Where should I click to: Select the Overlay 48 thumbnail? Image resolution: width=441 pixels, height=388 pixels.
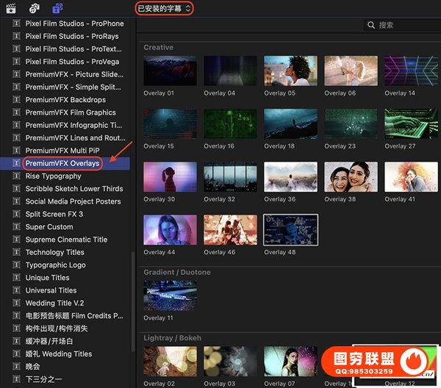290,230
